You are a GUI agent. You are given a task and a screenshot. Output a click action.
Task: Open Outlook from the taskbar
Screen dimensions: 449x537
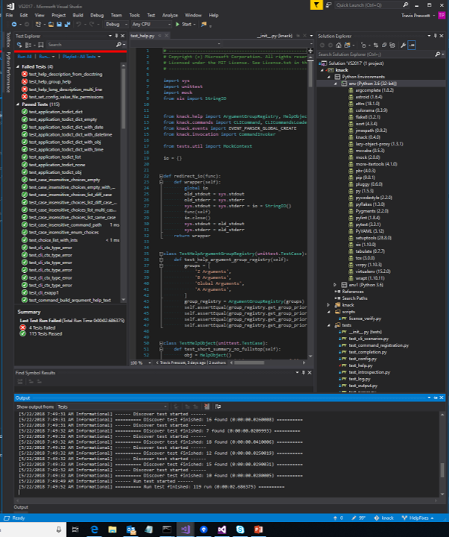pos(131,530)
